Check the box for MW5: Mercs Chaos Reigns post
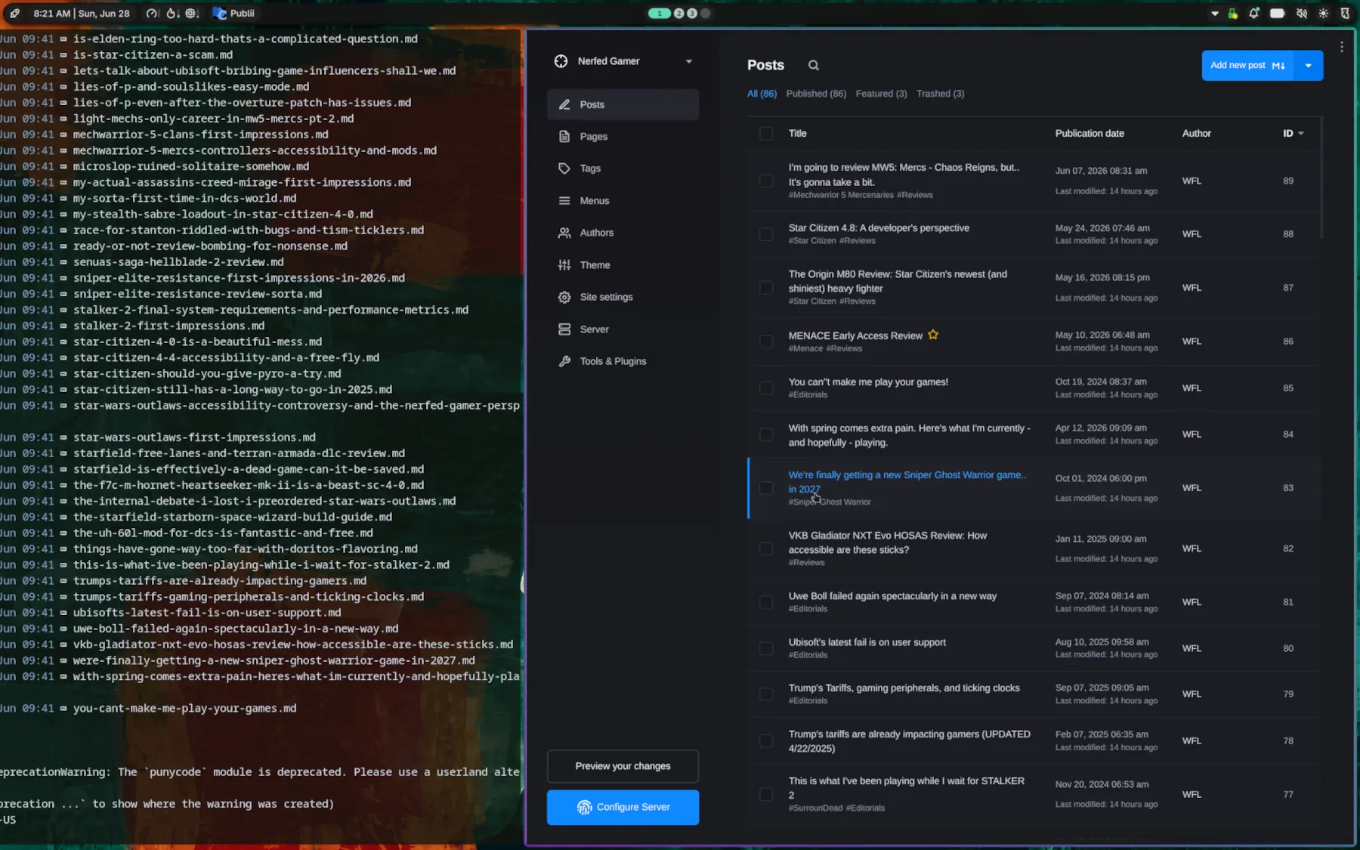This screenshot has width=1360, height=850. click(766, 181)
